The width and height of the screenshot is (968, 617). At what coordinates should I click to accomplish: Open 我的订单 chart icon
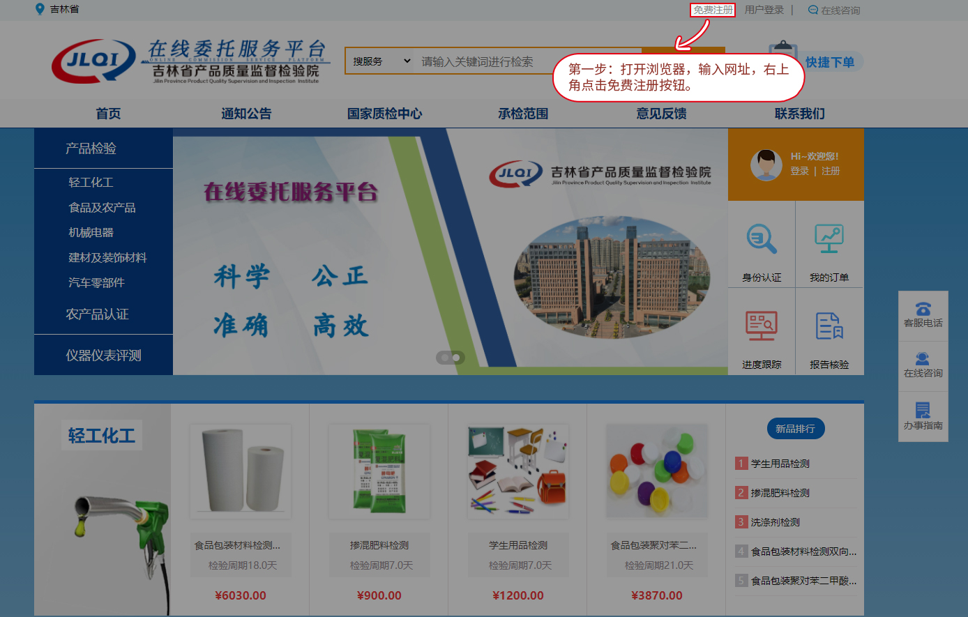(829, 238)
